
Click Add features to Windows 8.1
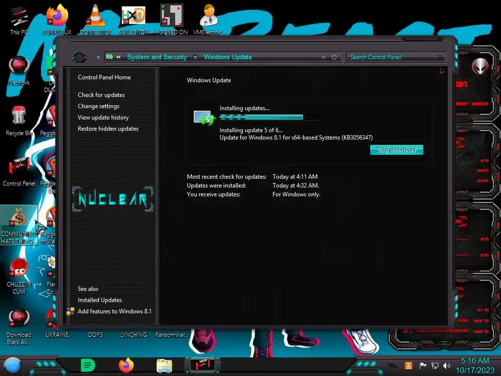tap(114, 311)
